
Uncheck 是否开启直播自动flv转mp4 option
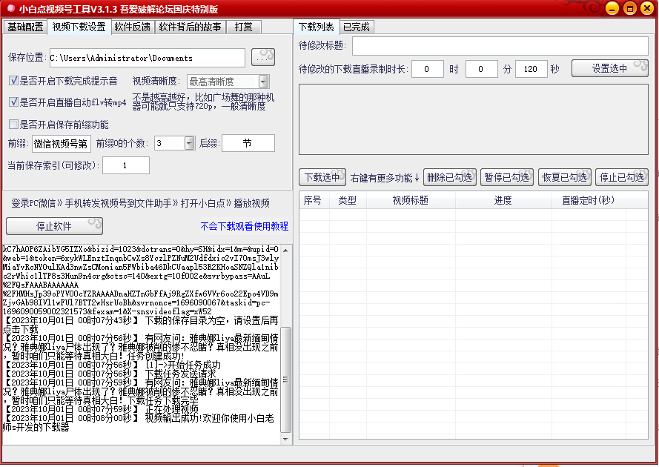(13, 102)
